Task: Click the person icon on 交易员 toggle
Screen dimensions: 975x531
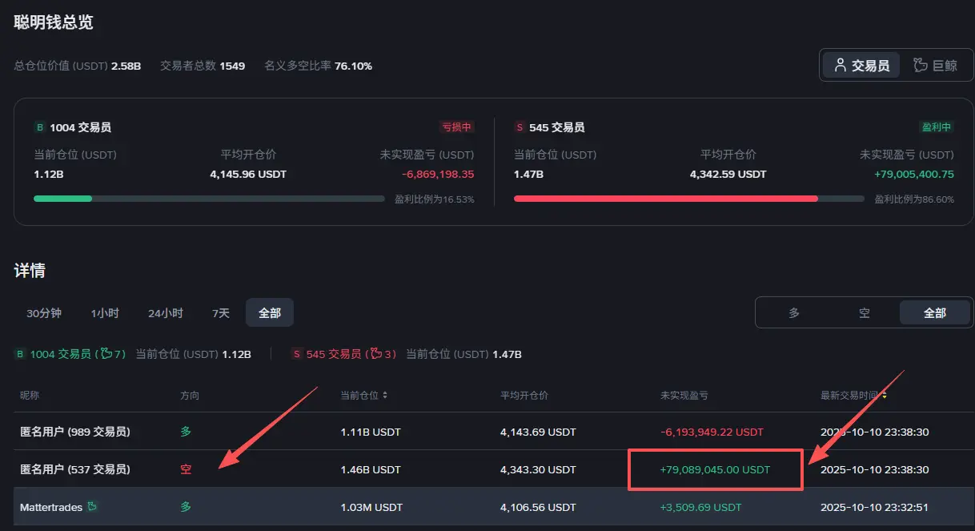Action: (840, 66)
